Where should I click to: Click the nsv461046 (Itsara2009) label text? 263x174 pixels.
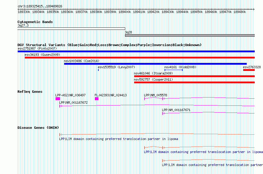coord(153,73)
